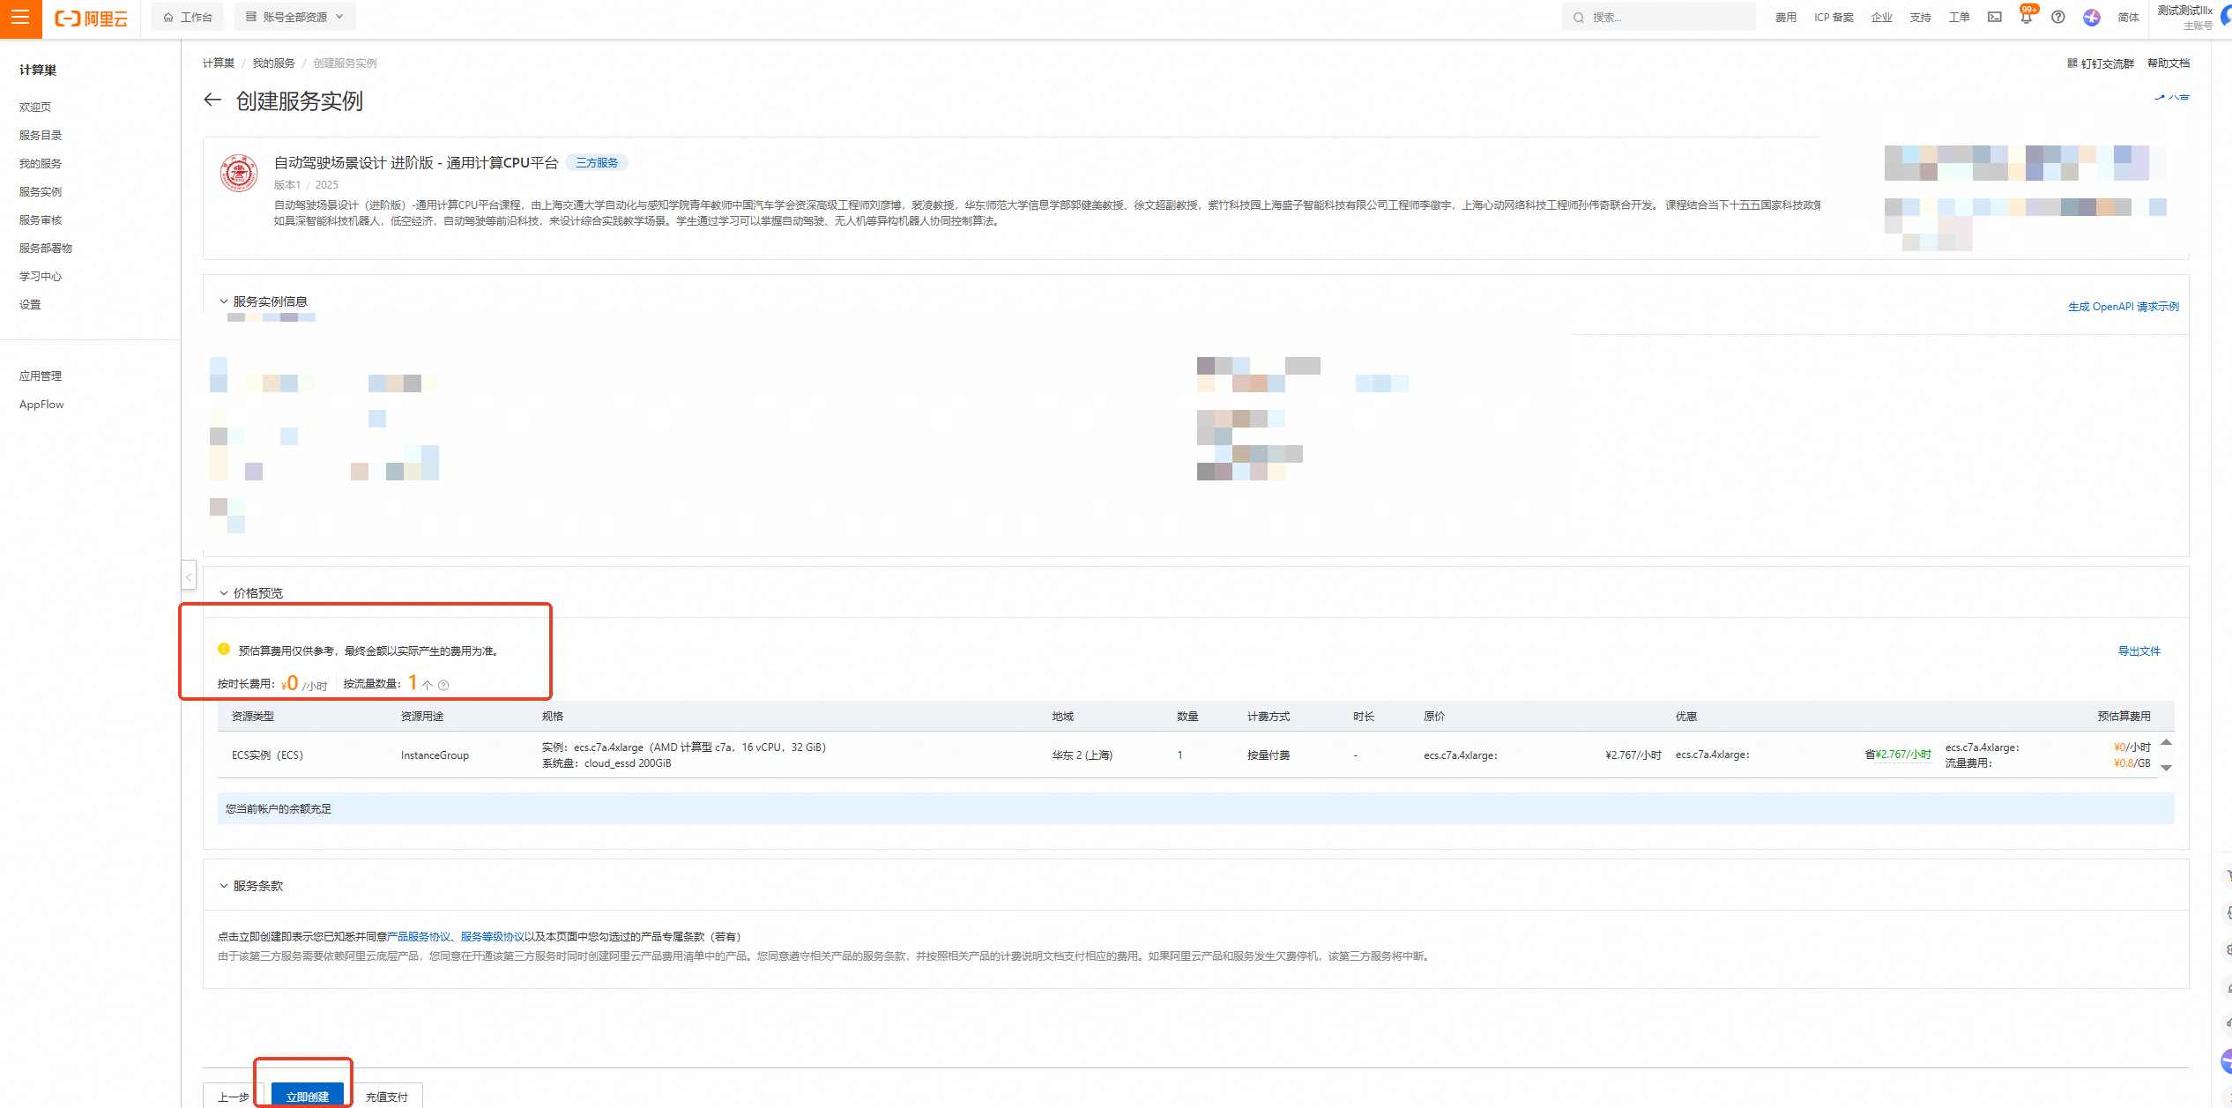The height and width of the screenshot is (1108, 2232).
Task: Open AppFlow in sidebar
Action: [41, 404]
